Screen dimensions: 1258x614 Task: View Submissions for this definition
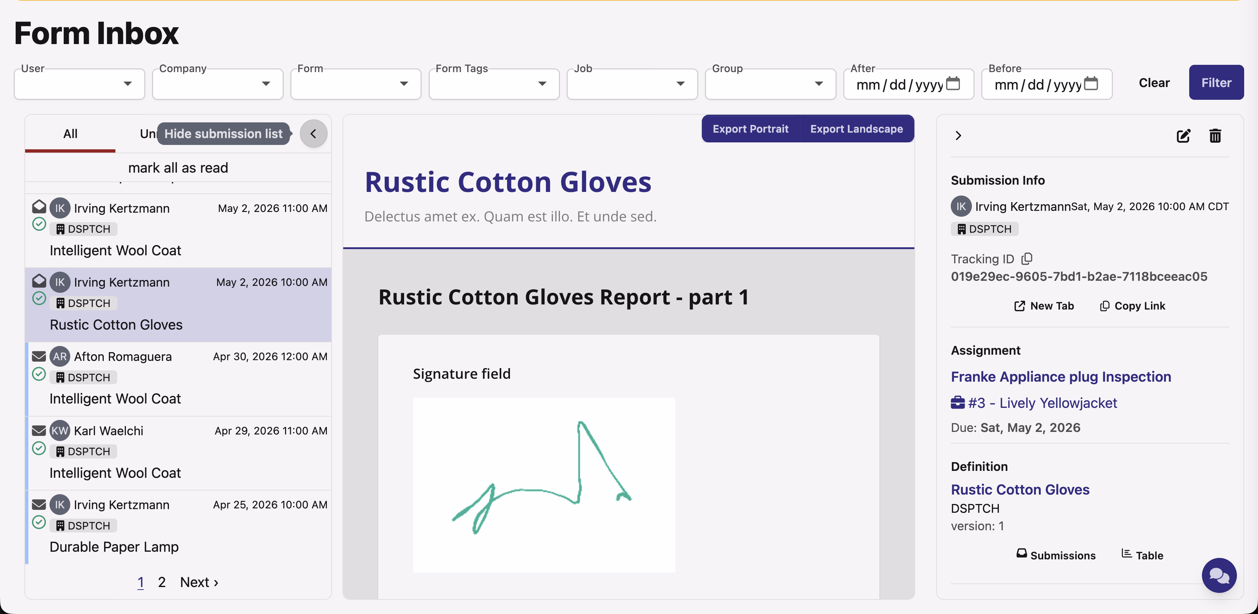1056,555
